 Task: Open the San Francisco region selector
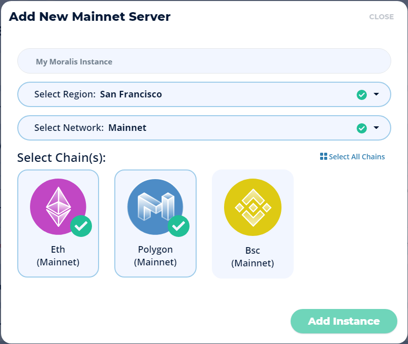click(x=204, y=94)
